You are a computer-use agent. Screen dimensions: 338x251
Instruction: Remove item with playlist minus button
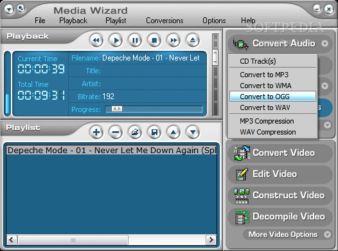pos(116,132)
